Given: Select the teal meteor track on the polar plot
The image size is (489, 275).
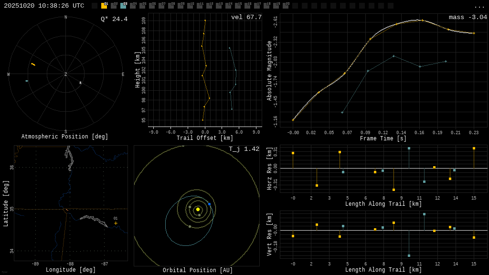Looking at the screenshot, I should [27, 81].
